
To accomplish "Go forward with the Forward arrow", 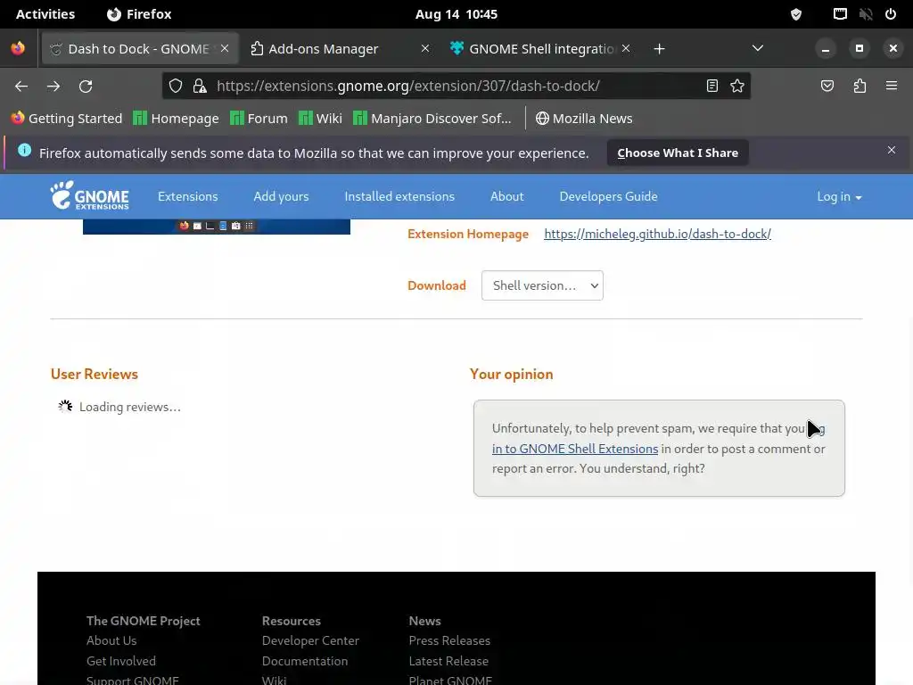I will (x=53, y=87).
